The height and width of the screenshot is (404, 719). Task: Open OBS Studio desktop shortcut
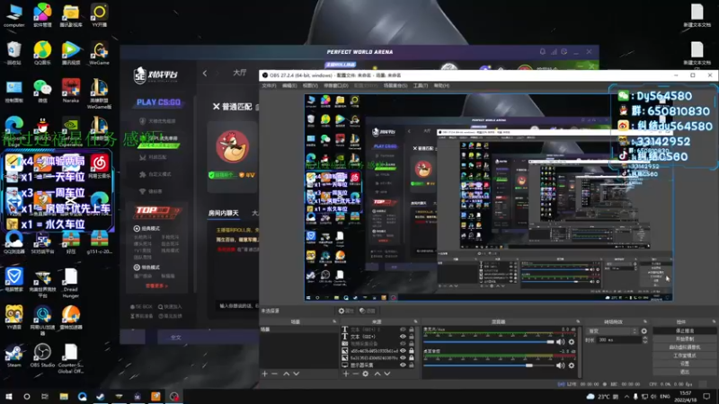tap(42, 356)
